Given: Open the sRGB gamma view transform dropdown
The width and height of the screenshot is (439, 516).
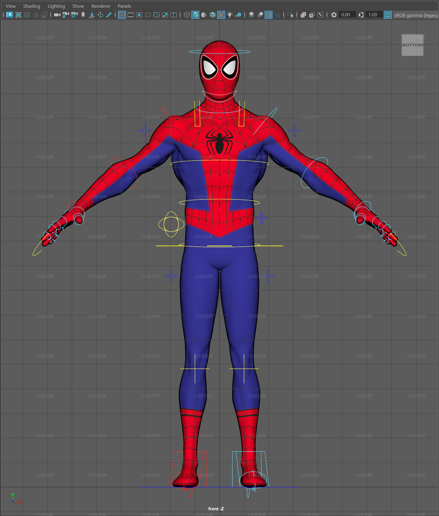Looking at the screenshot, I should [416, 15].
